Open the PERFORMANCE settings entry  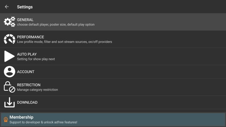(30, 37)
